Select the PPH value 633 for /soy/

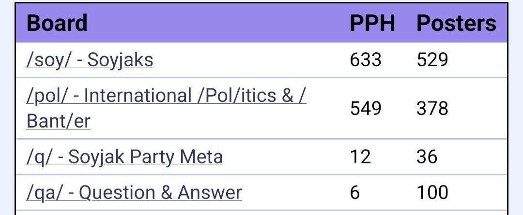click(366, 60)
